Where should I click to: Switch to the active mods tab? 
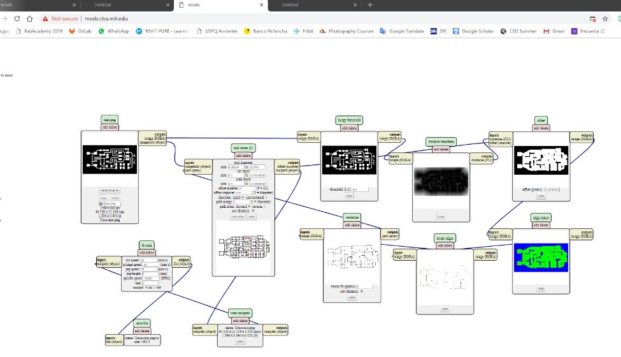[x=220, y=4]
